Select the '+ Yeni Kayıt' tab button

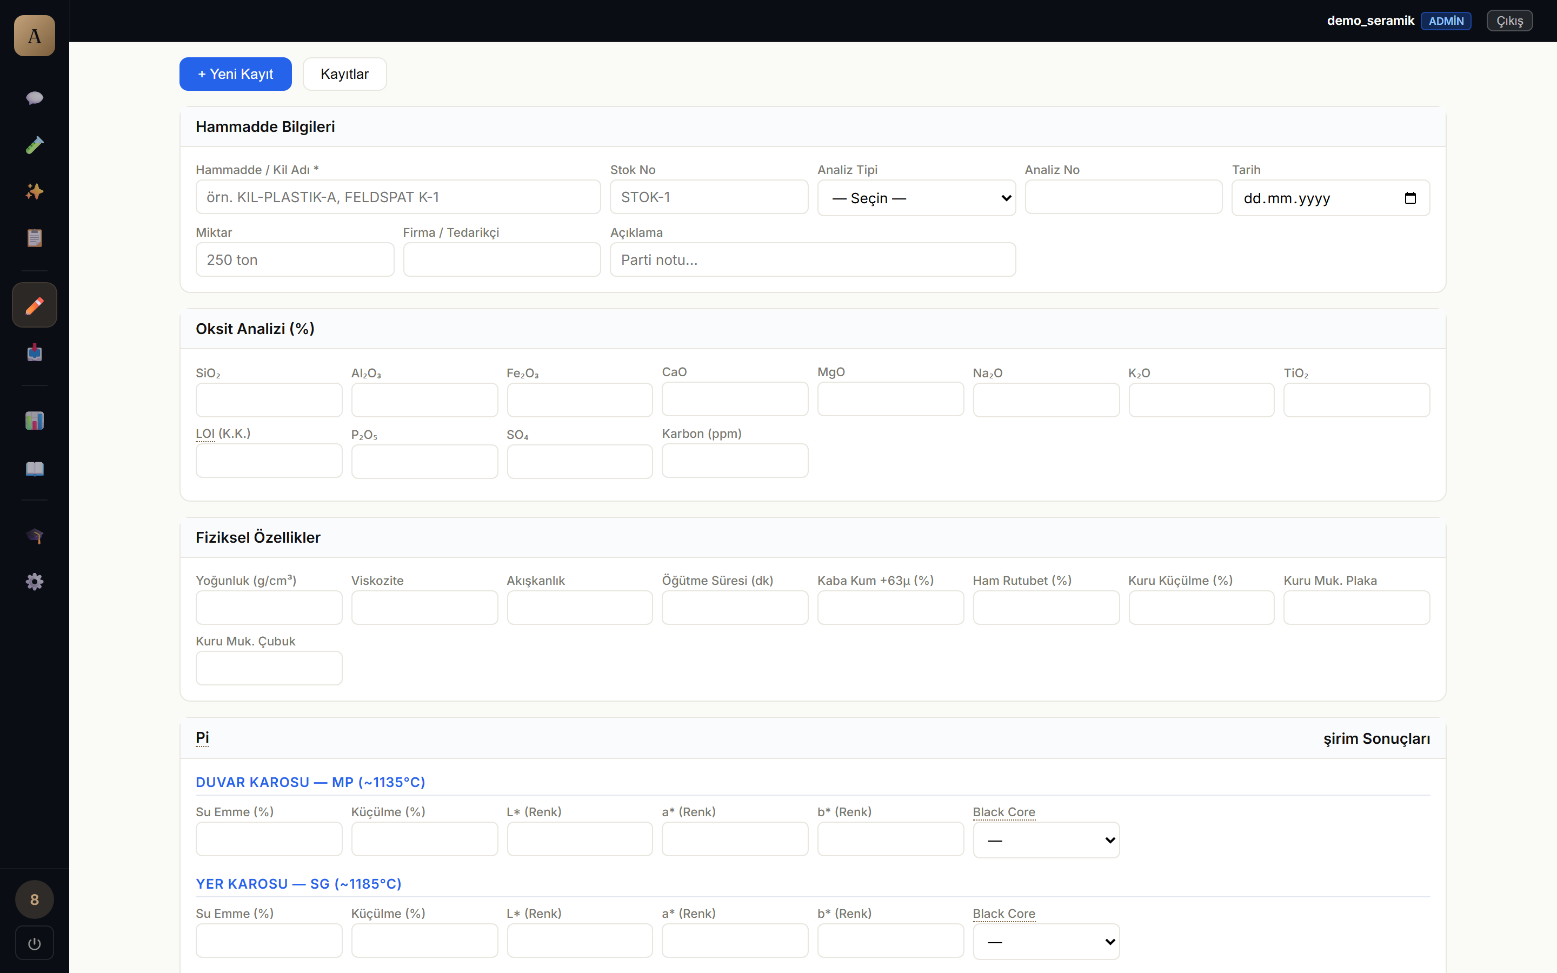[236, 74]
